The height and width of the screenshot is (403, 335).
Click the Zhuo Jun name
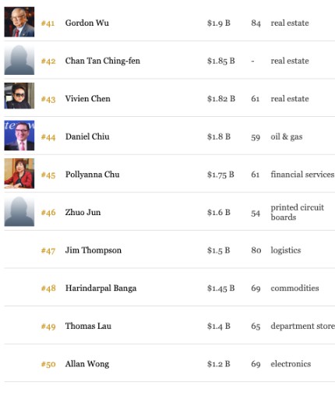83,213
